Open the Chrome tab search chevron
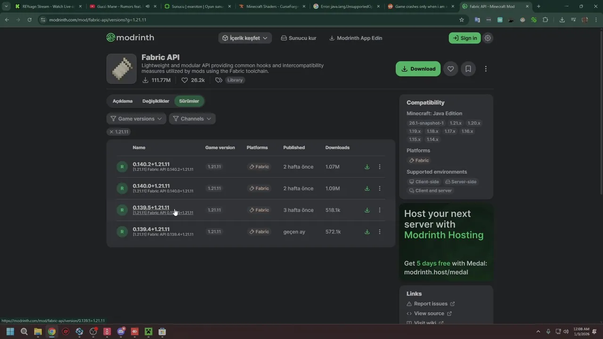Screen dimensions: 603x339 click(x=6, y=7)
